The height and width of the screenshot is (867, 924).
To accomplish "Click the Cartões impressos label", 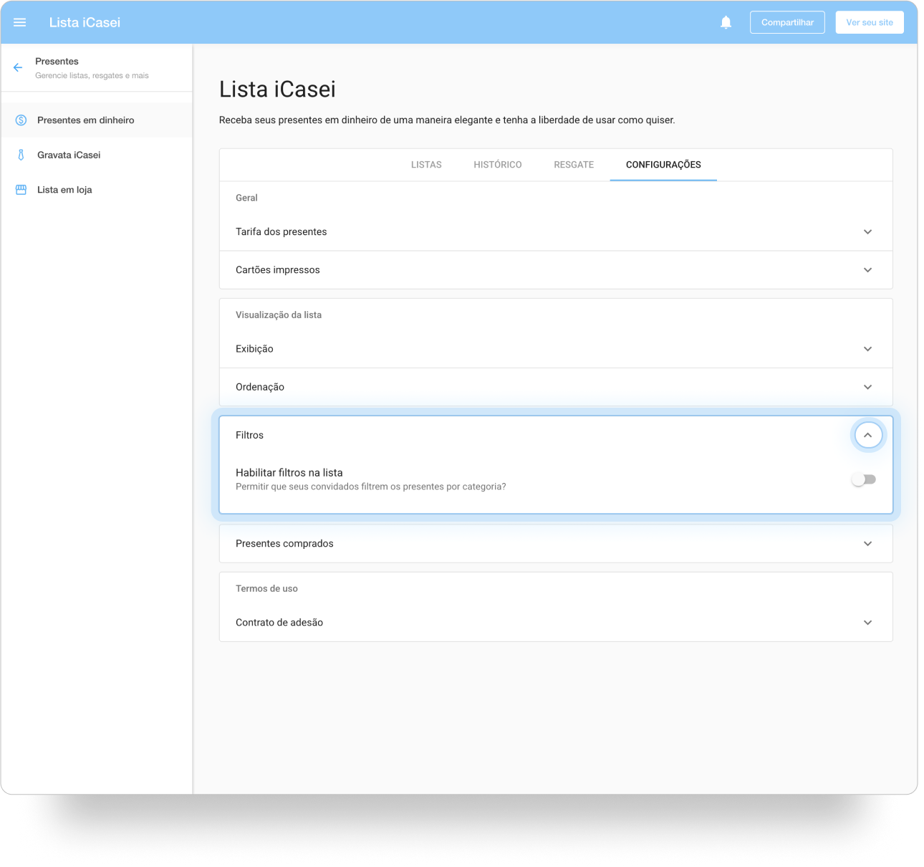I will click(278, 270).
